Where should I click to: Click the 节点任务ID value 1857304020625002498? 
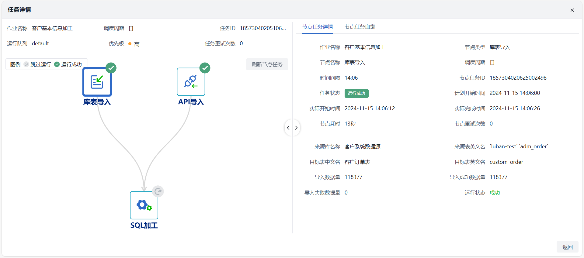[518, 78]
